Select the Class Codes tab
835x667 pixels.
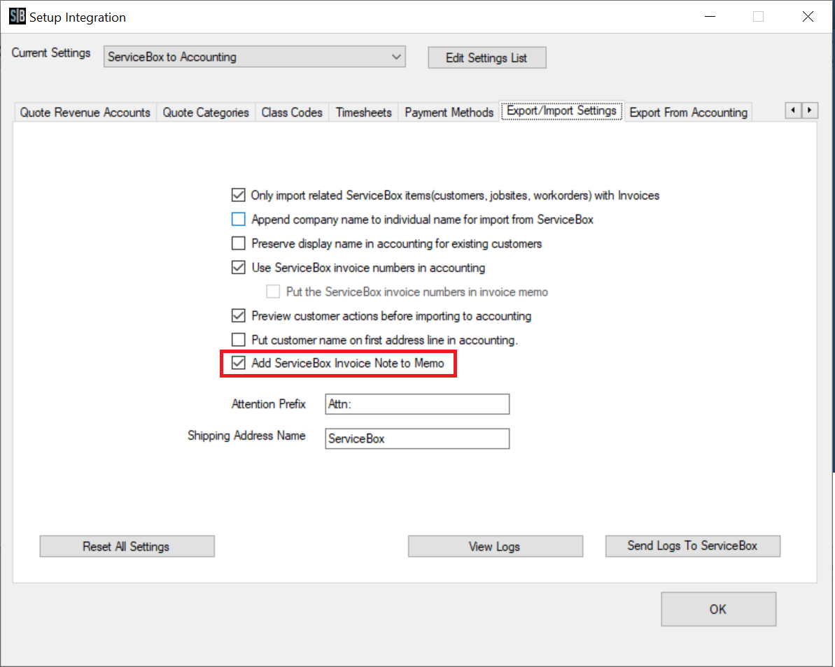pyautogui.click(x=292, y=113)
